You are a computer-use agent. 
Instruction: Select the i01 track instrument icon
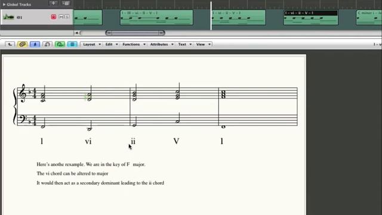(x=8, y=17)
